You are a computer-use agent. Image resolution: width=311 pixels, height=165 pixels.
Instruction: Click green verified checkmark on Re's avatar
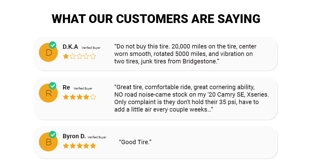(x=53, y=86)
